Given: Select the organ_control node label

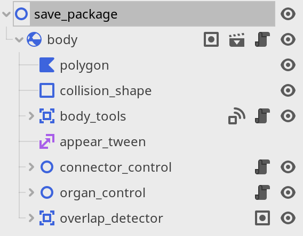Looking at the screenshot, I should [x=102, y=193].
